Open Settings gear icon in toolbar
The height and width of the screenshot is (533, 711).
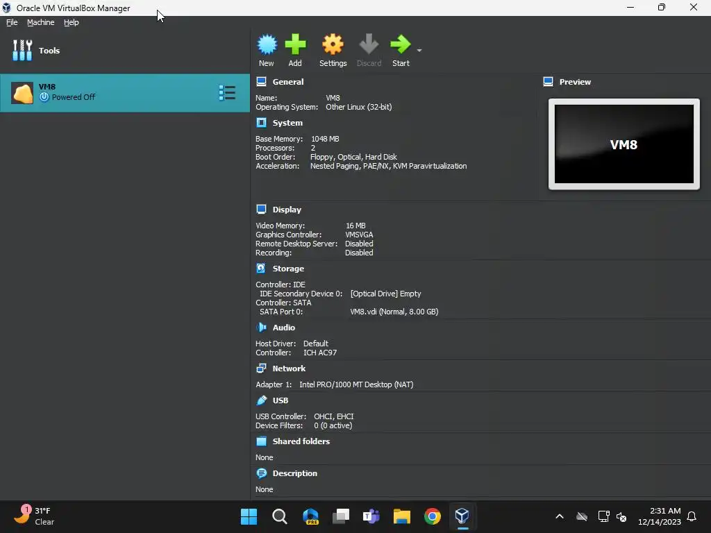333,44
